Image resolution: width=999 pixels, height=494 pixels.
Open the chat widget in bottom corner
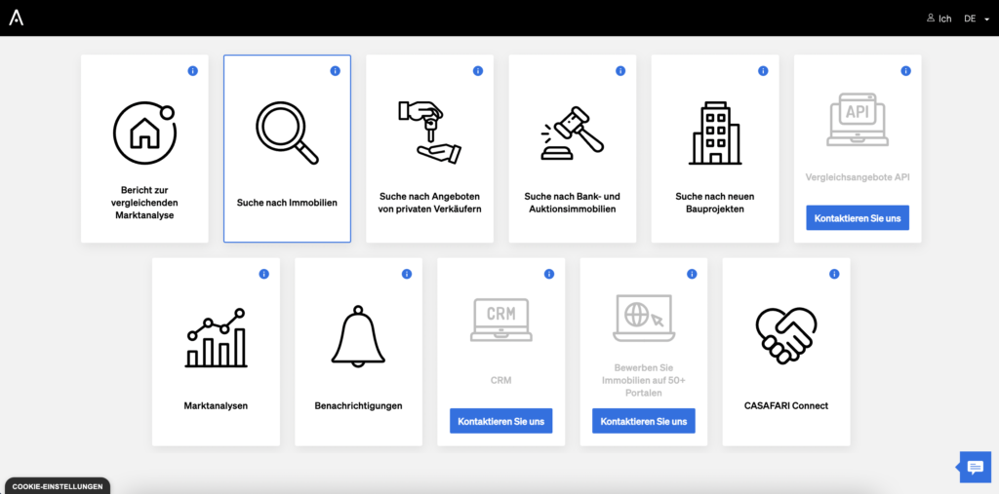[976, 468]
